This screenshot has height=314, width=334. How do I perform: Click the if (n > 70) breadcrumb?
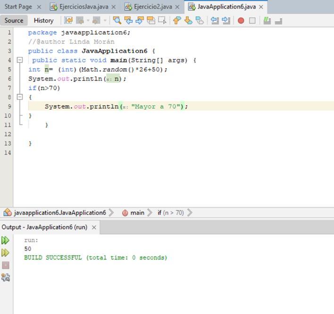171,213
